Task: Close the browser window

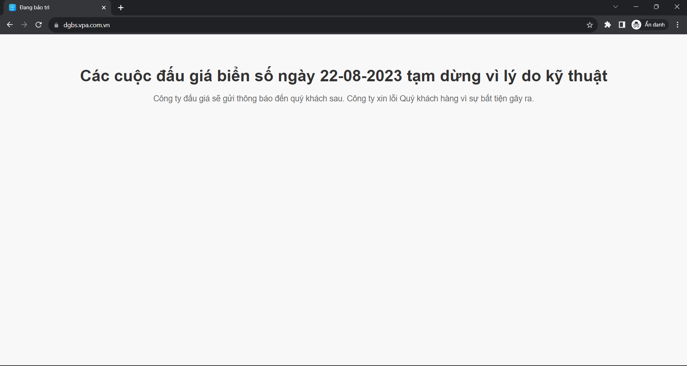Action: pyautogui.click(x=677, y=7)
